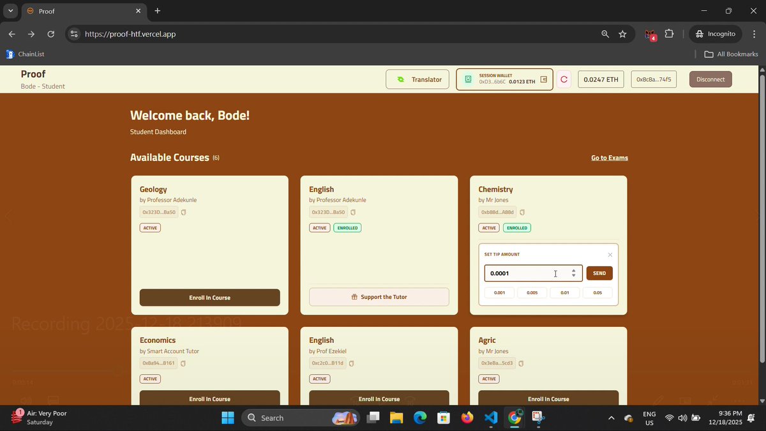Select the 0.05 tip preset
Image resolution: width=766 pixels, height=431 pixels.
(x=597, y=292)
